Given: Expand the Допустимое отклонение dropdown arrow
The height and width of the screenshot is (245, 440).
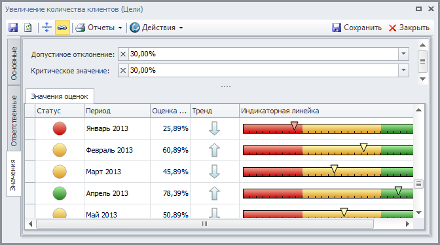Looking at the screenshot, I should [403, 54].
